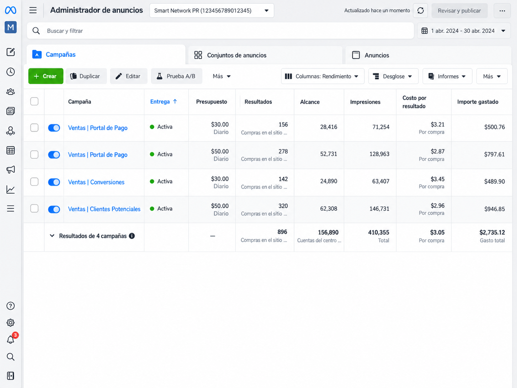Click the hamburger menu beside Administrador de anuncios

(33, 10)
